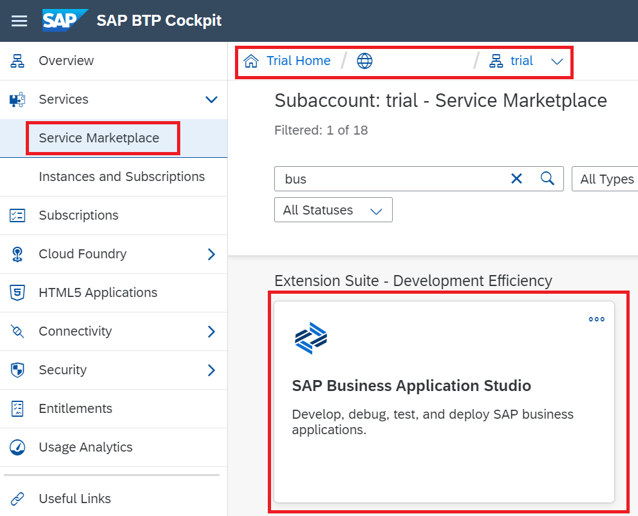Navigate to Trial Home via breadcrumb link
Screen dimensions: 638x516
pos(297,60)
